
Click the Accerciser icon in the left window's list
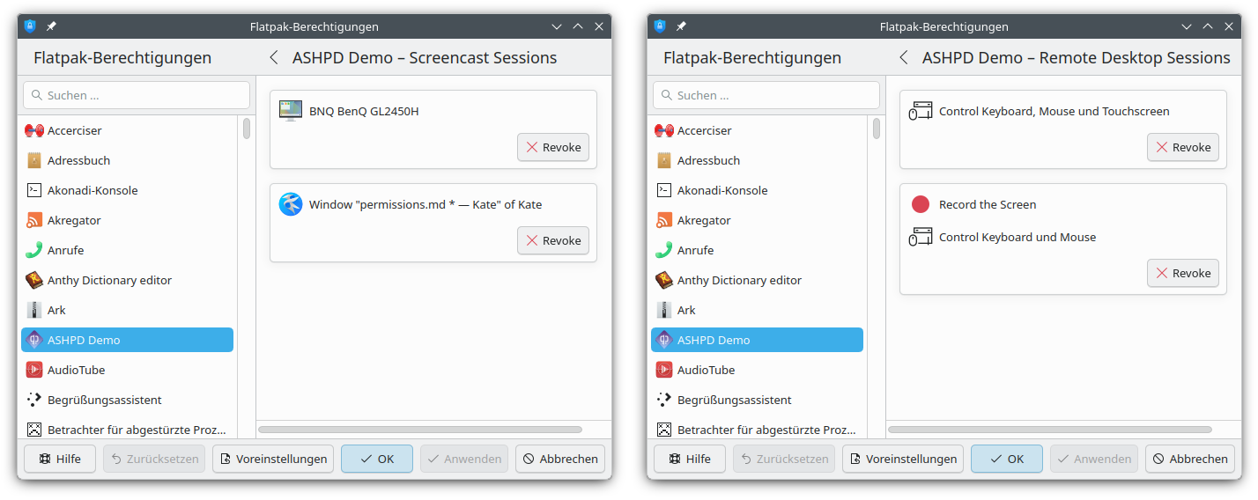pyautogui.click(x=34, y=130)
